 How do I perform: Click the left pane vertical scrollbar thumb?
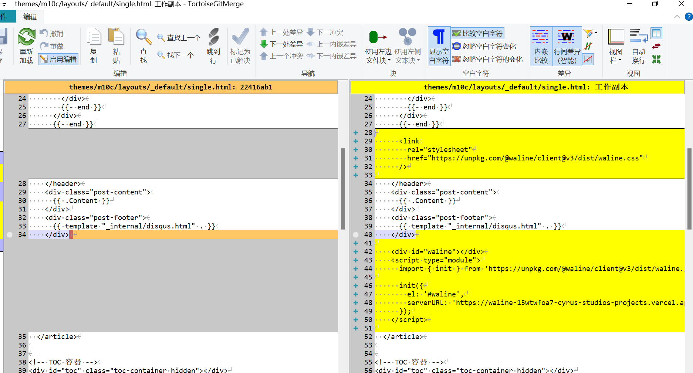[343, 189]
